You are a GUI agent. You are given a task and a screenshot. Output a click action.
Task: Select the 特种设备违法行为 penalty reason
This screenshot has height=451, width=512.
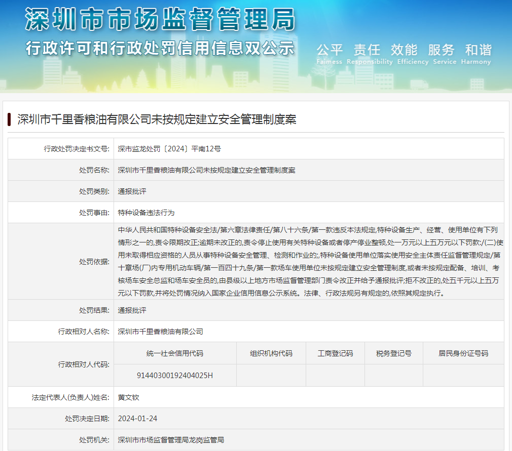(x=146, y=213)
